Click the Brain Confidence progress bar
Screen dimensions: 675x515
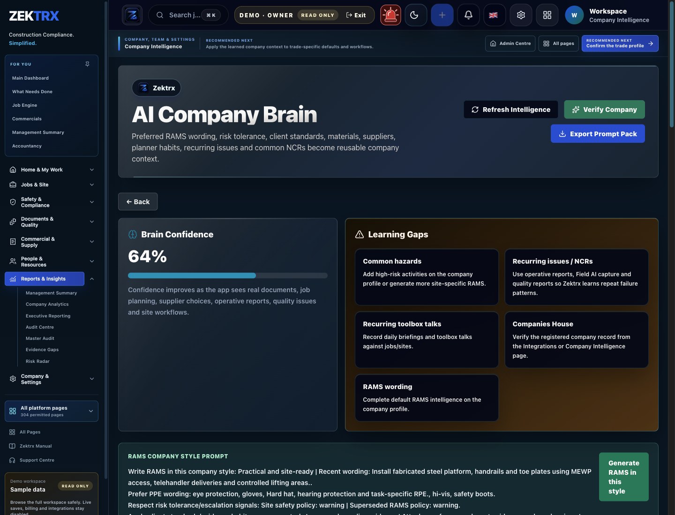click(x=228, y=275)
